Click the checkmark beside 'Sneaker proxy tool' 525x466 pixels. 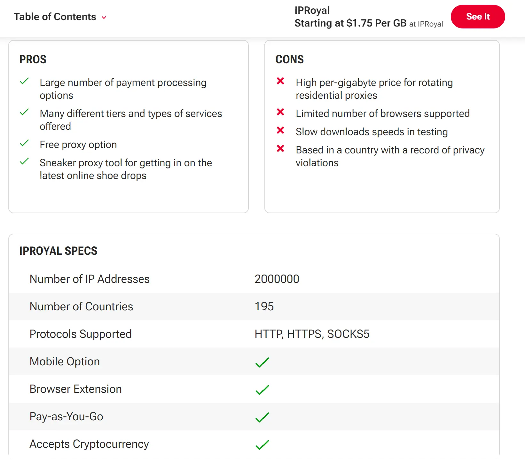pyautogui.click(x=24, y=161)
